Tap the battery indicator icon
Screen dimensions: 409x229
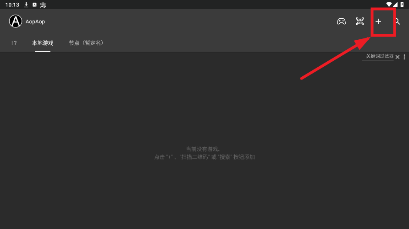point(402,5)
